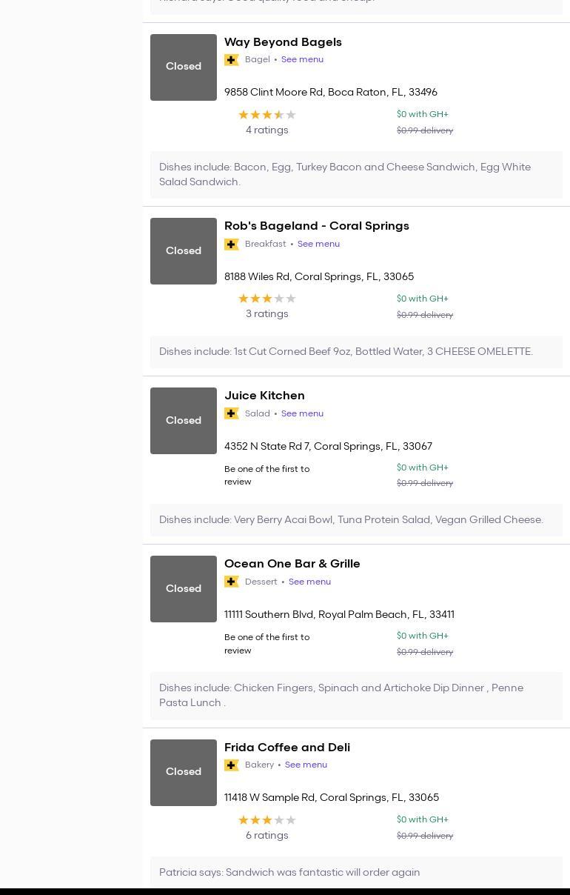Click Be one of the first to review Juice Kitchen
The image size is (570, 895).
[266, 475]
